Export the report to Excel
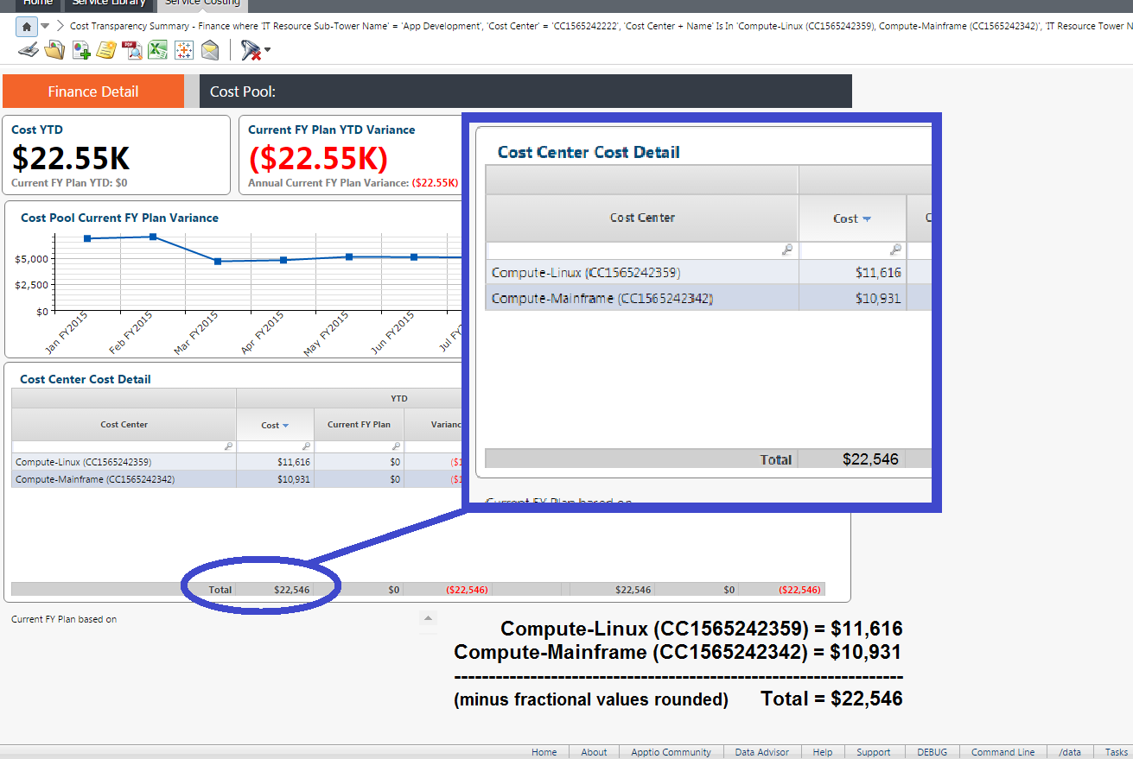The height and width of the screenshot is (759, 1133). pos(157,51)
